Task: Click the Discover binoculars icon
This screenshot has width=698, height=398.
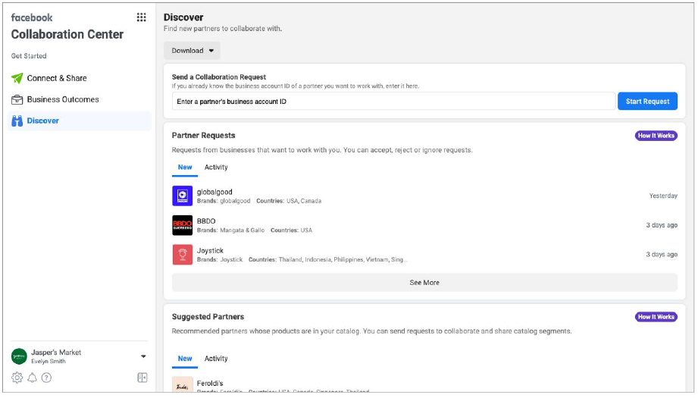Action: click(17, 121)
